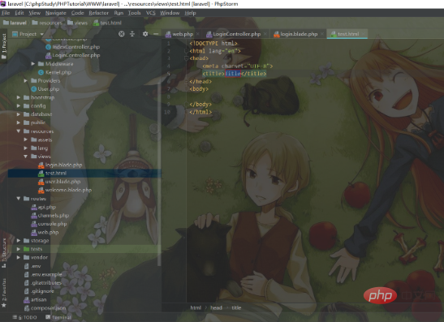Select welcome.blade.php in project tree
The height and width of the screenshot is (322, 444).
pos(65,190)
